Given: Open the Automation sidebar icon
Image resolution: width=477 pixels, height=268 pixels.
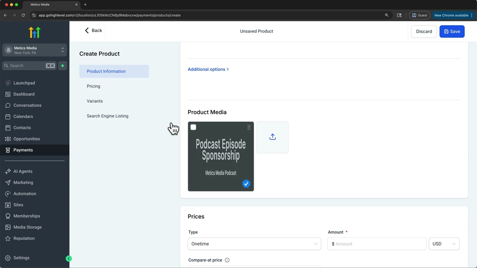Looking at the screenshot, I should [x=8, y=194].
